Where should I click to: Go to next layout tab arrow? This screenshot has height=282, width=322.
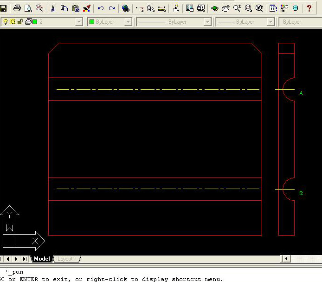click(16, 259)
